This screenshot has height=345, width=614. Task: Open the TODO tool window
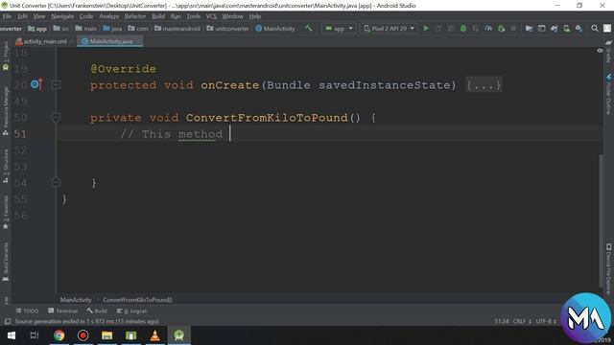(x=27, y=310)
